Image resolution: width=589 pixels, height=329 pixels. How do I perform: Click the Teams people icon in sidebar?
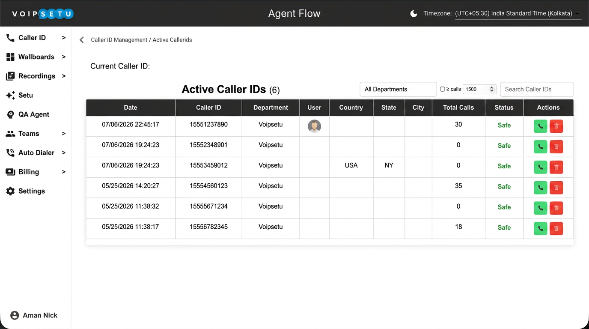click(10, 134)
